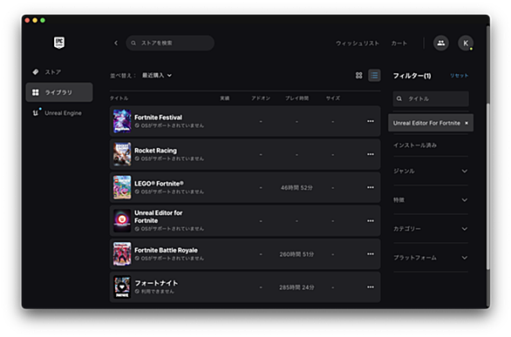Image resolution: width=511 pixels, height=337 pixels.
Task: Click the フォートナイト title text
Action: click(x=156, y=283)
